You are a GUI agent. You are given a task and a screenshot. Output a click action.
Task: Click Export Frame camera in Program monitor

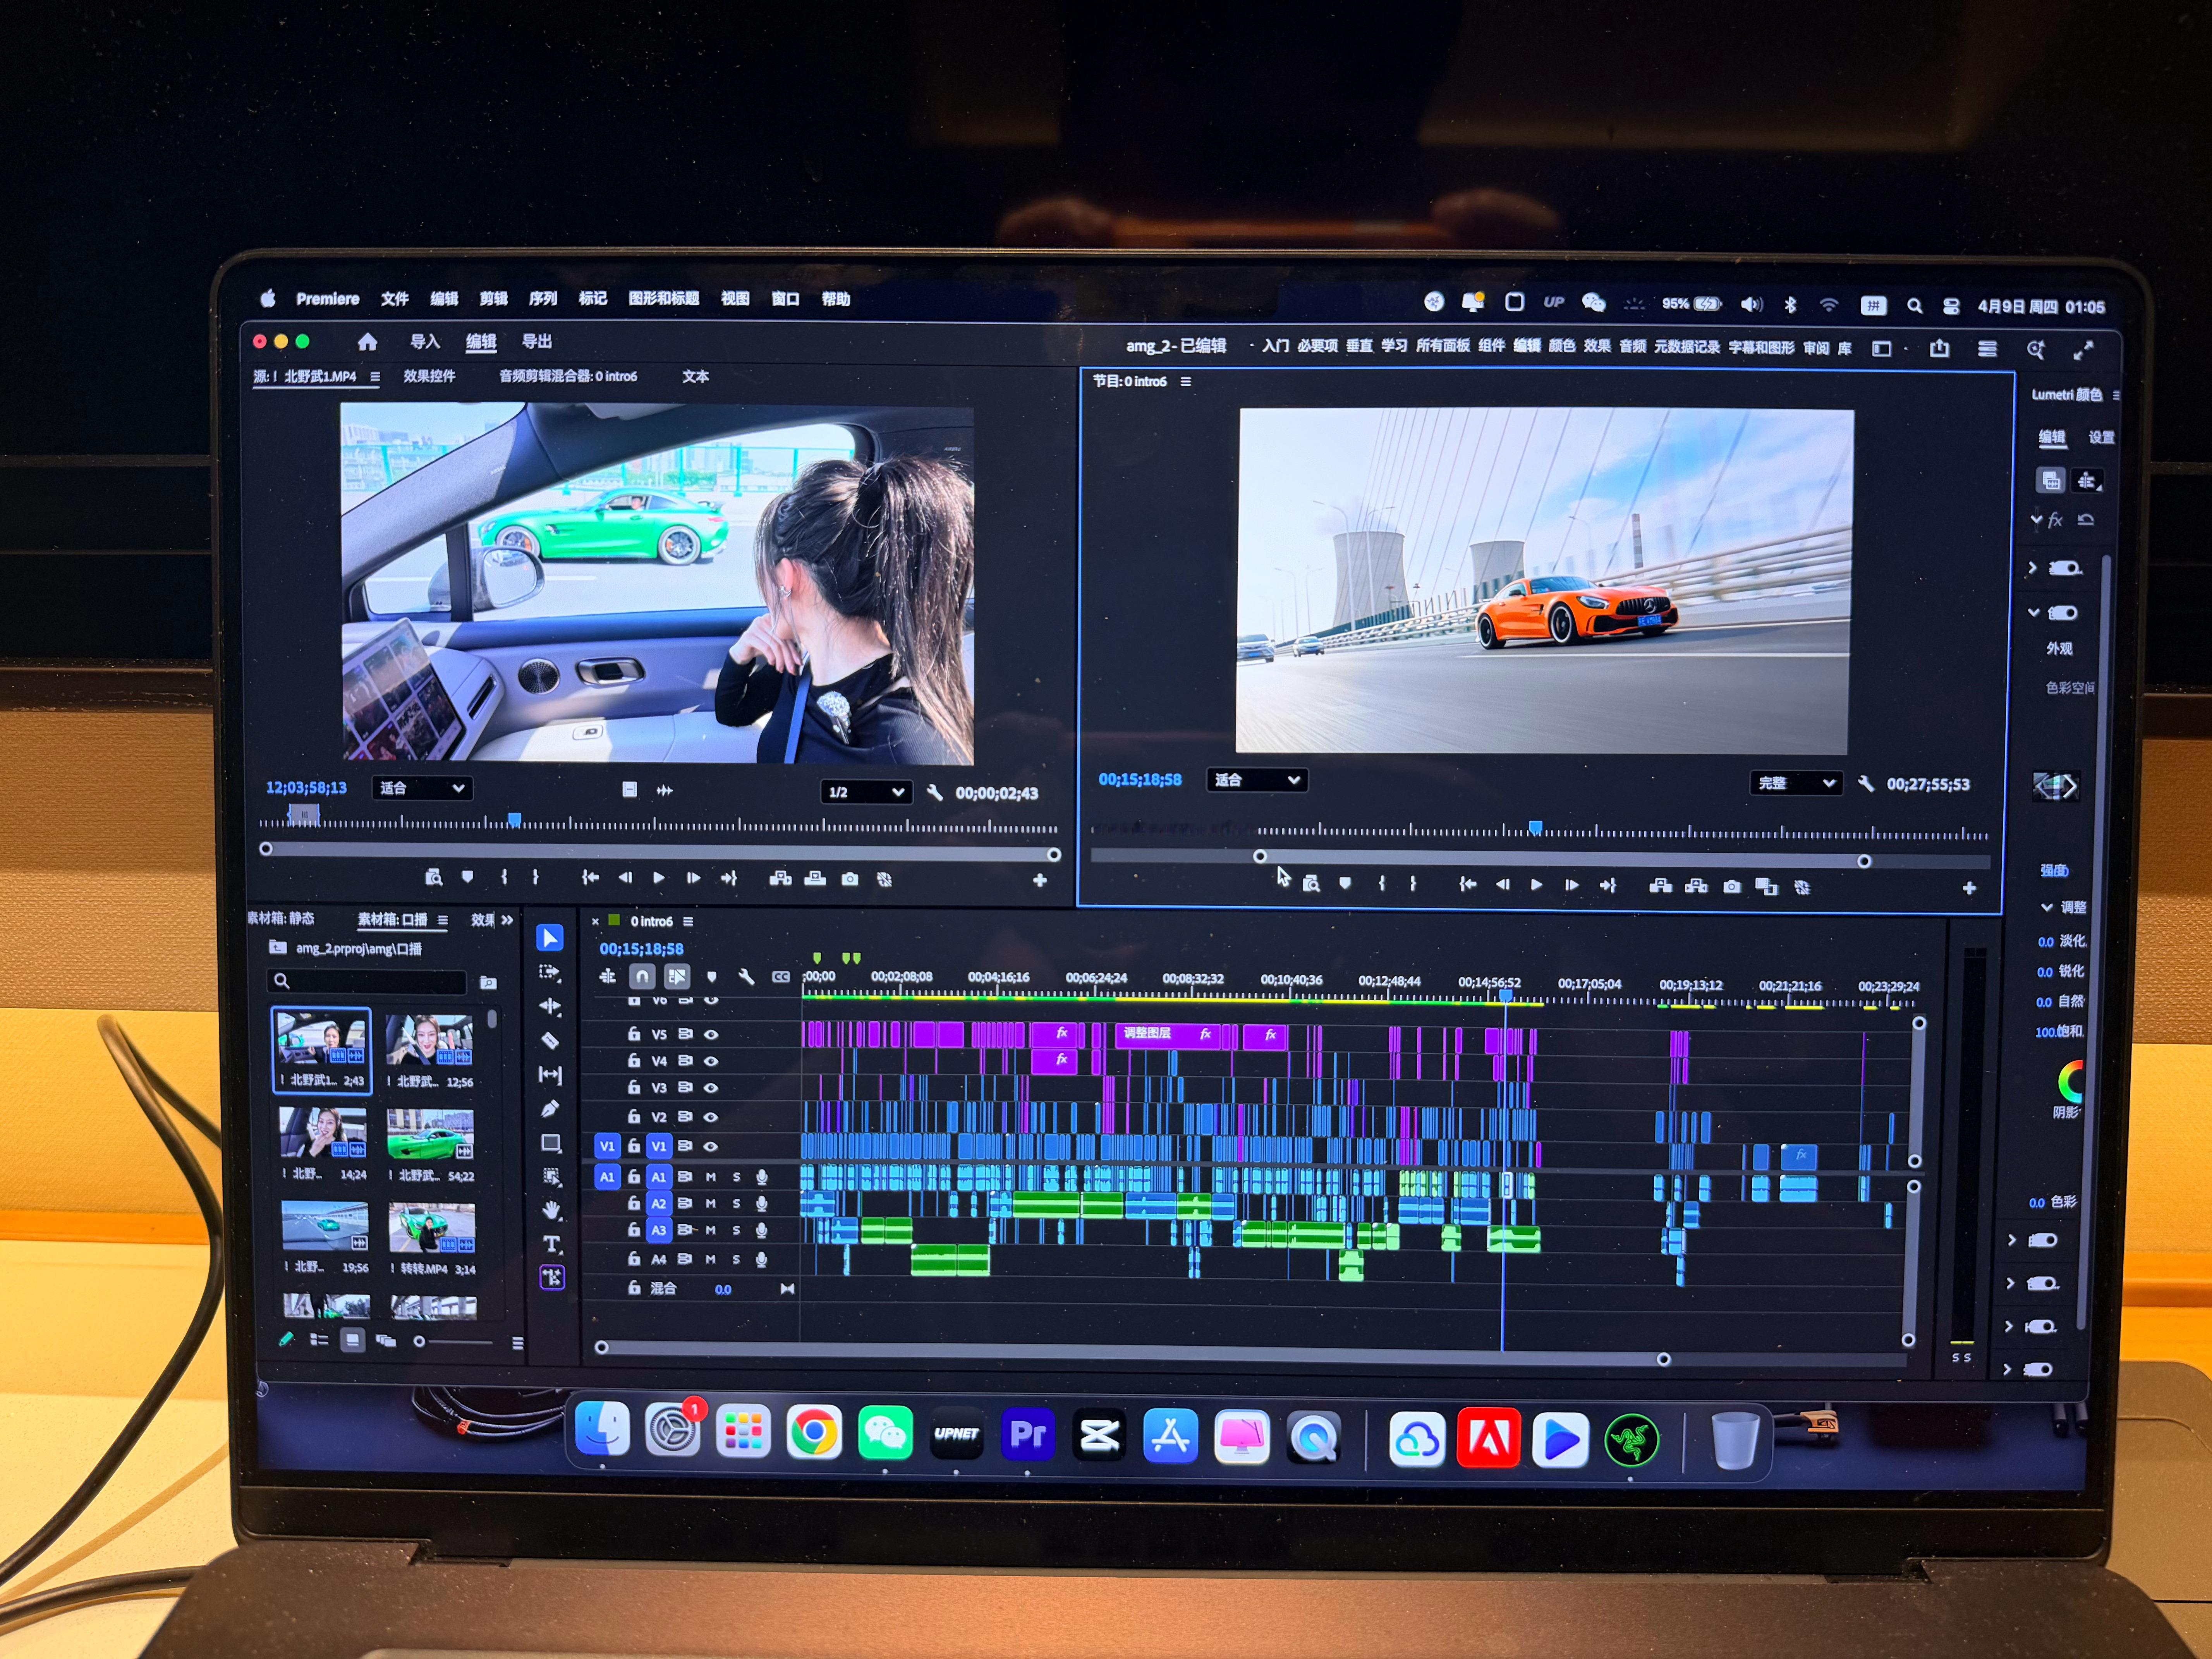(1732, 886)
